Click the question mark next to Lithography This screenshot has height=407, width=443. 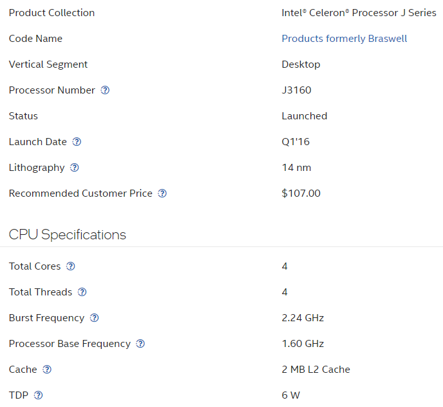pos(75,168)
